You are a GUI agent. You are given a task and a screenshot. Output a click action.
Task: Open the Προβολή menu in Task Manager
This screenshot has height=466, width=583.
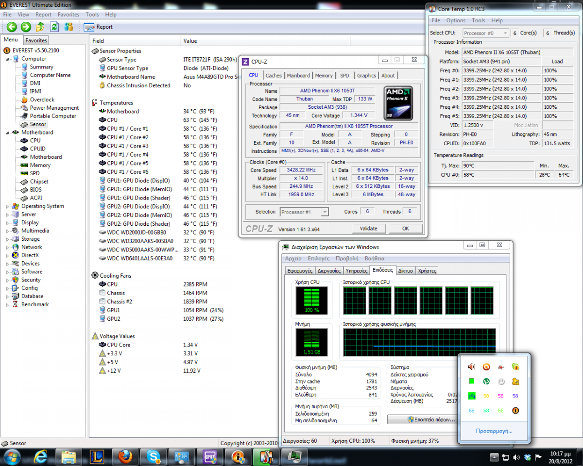pos(347,259)
